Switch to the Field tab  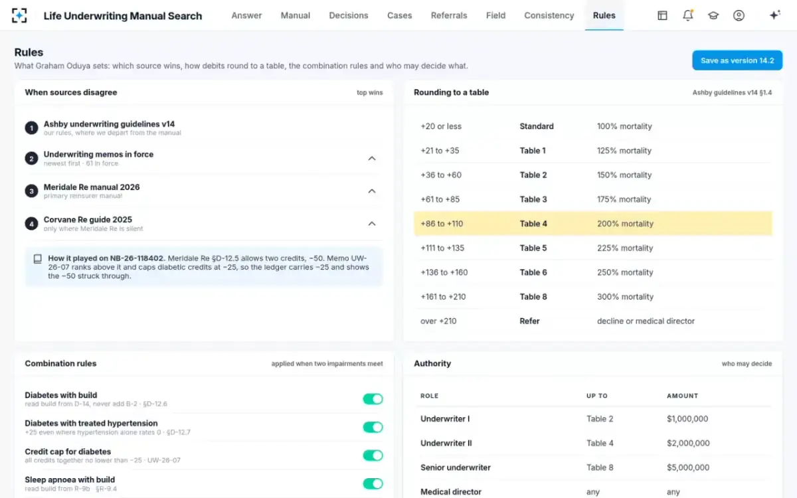point(495,15)
